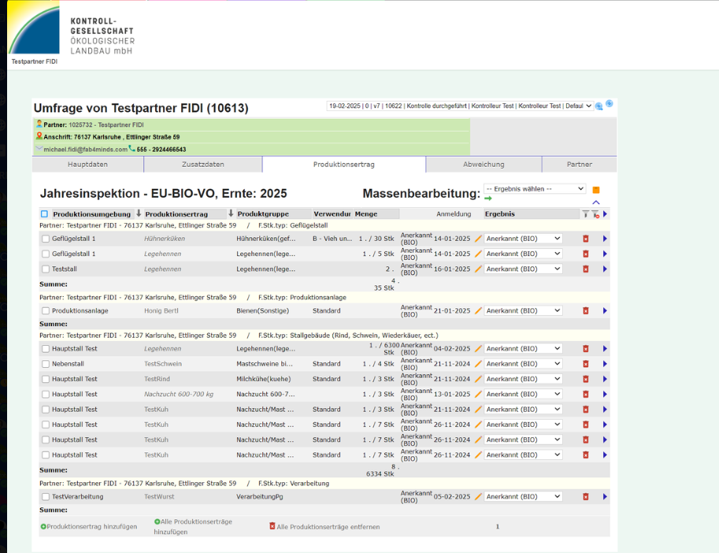Viewport: 719px width, 553px height.
Task: Click the blue arrow on TestVerarbeitung row
Action: point(605,497)
